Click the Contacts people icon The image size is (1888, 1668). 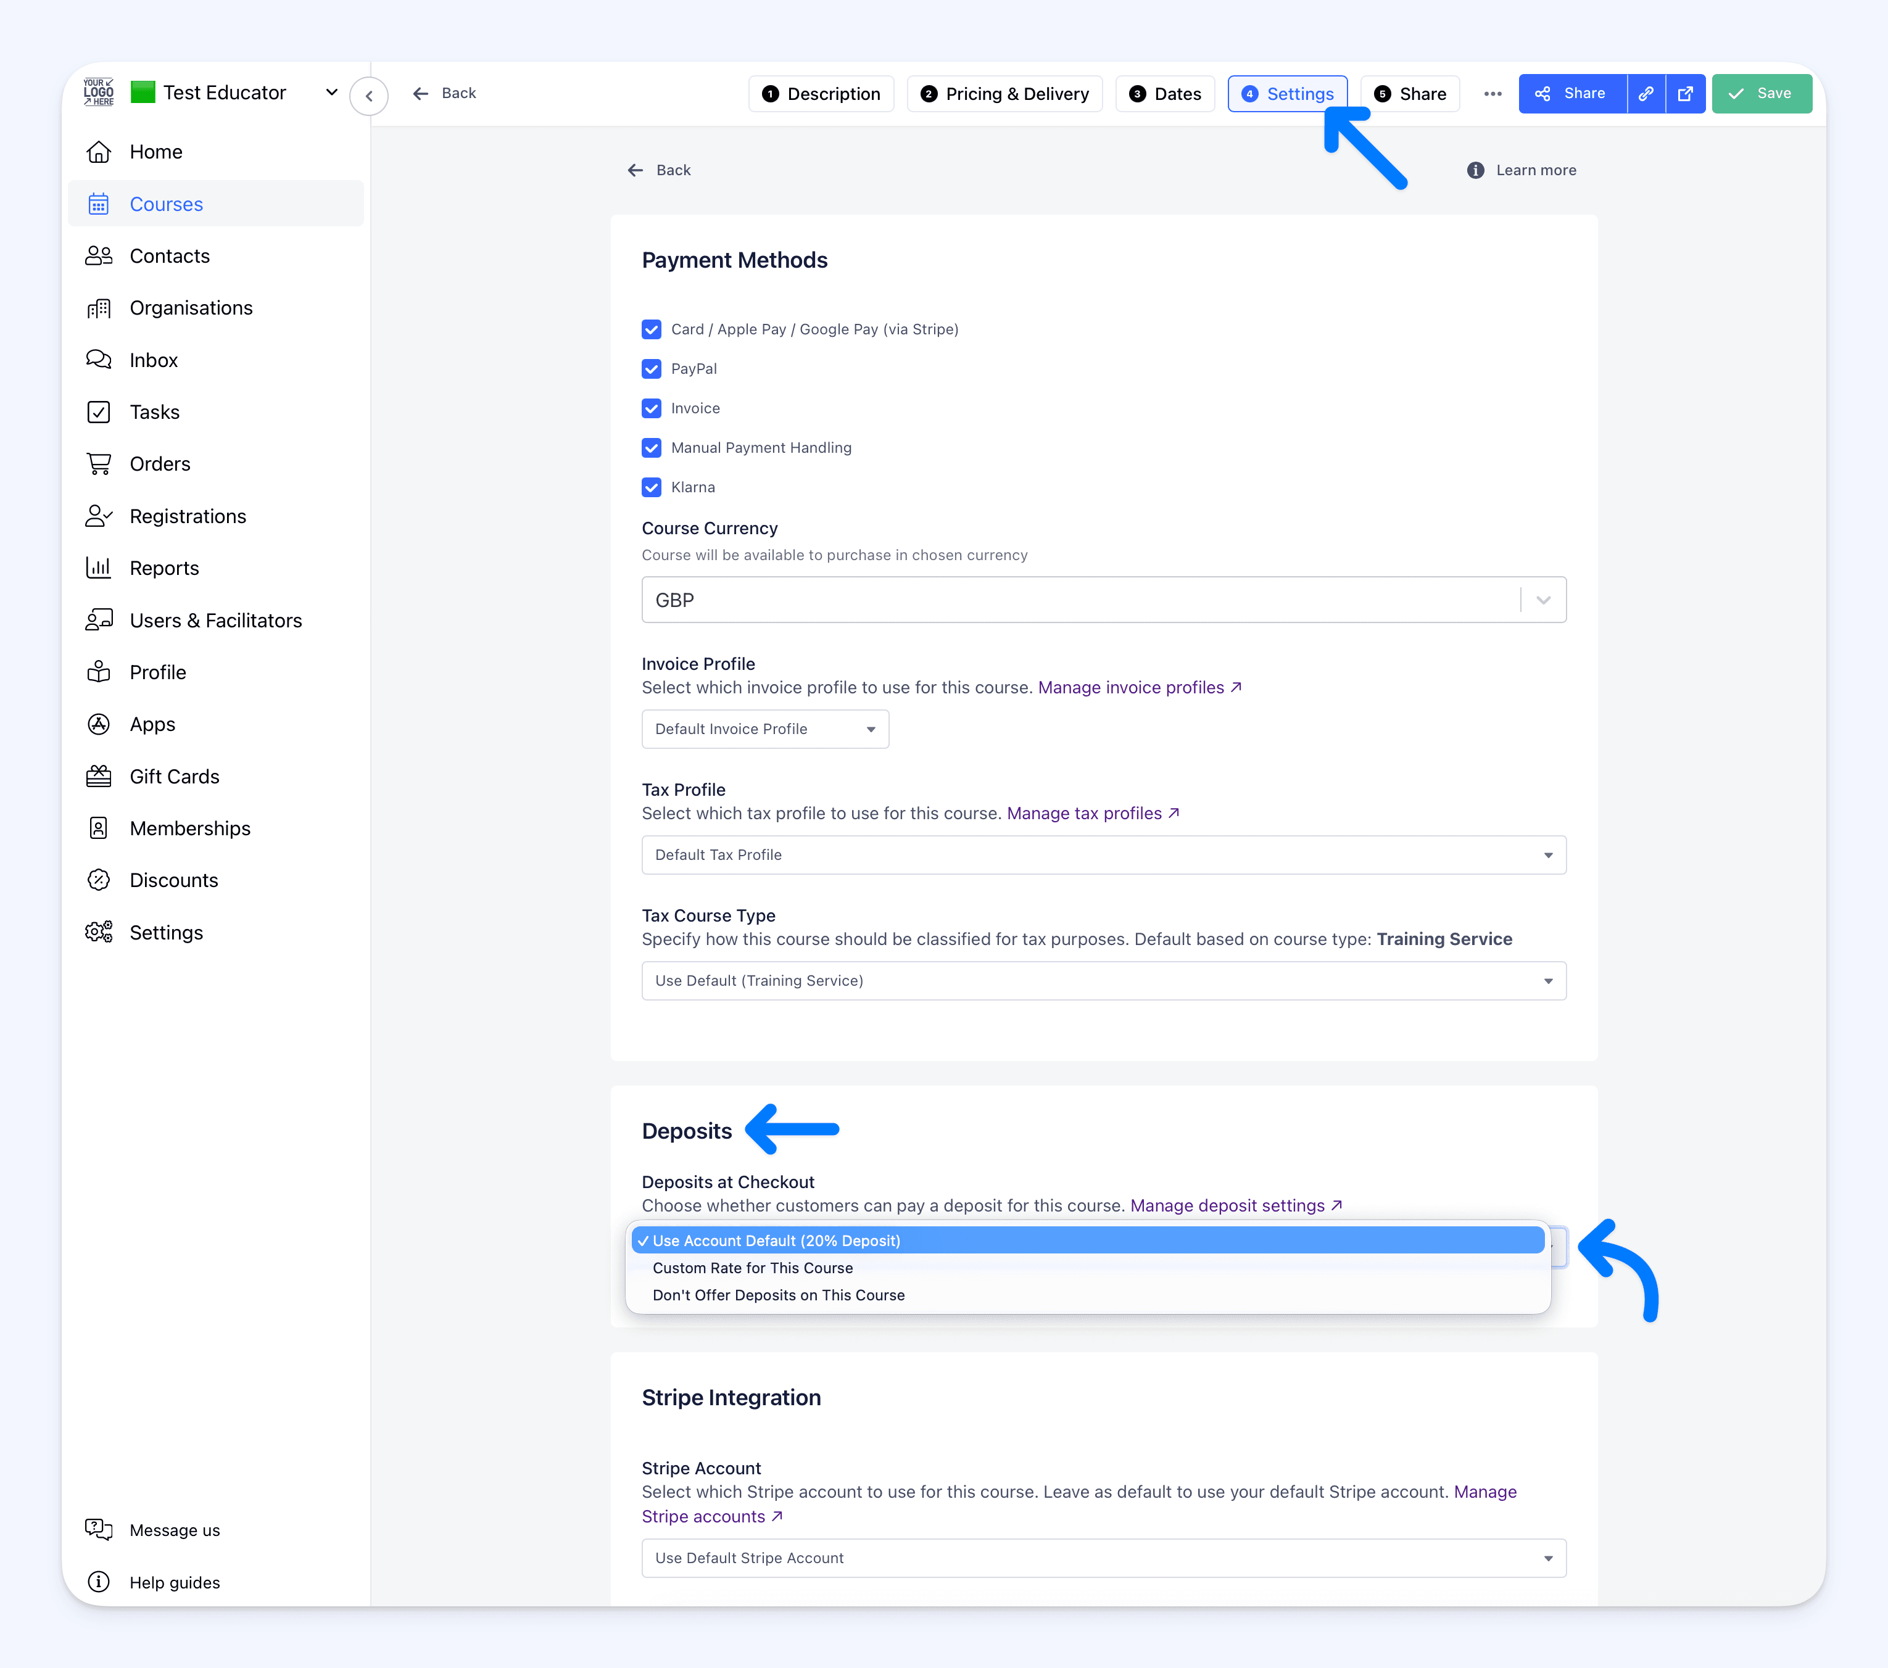point(99,256)
